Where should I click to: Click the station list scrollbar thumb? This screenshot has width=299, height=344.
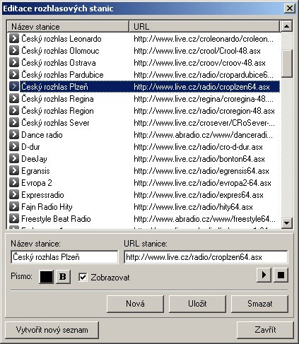[287, 63]
